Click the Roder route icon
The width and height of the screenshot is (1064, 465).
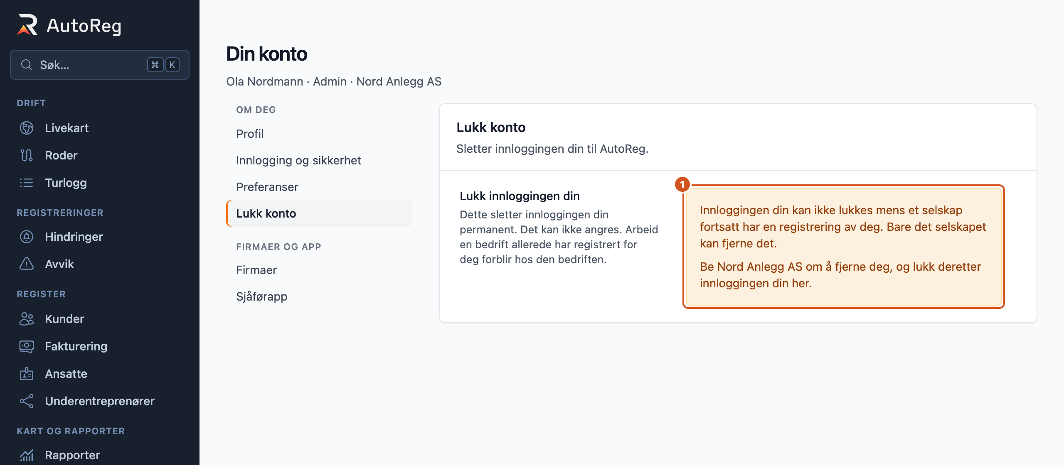27,155
